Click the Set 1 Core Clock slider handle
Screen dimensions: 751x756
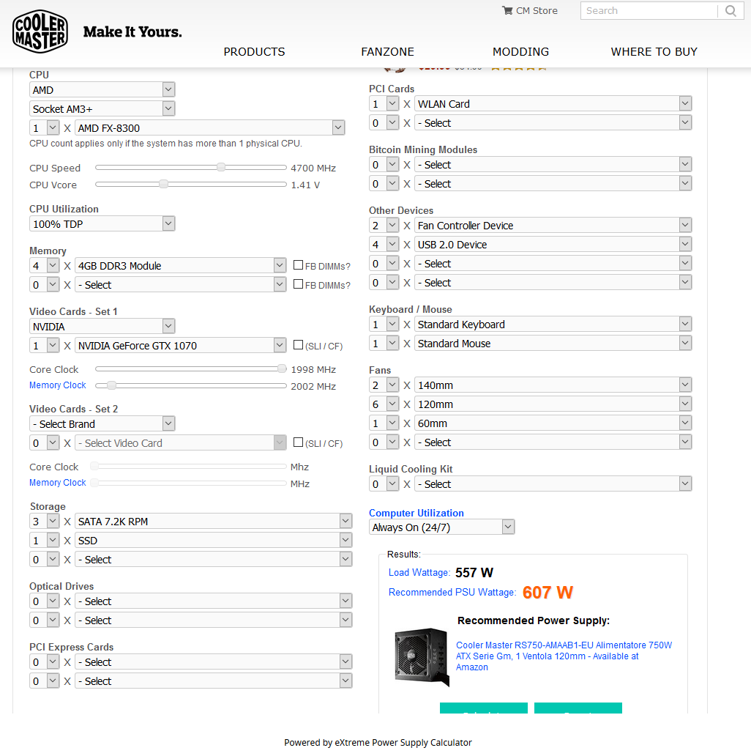[282, 368]
